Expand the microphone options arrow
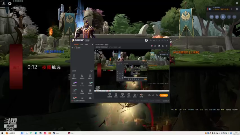This screenshot has height=135, width=240. click(x=137, y=95)
